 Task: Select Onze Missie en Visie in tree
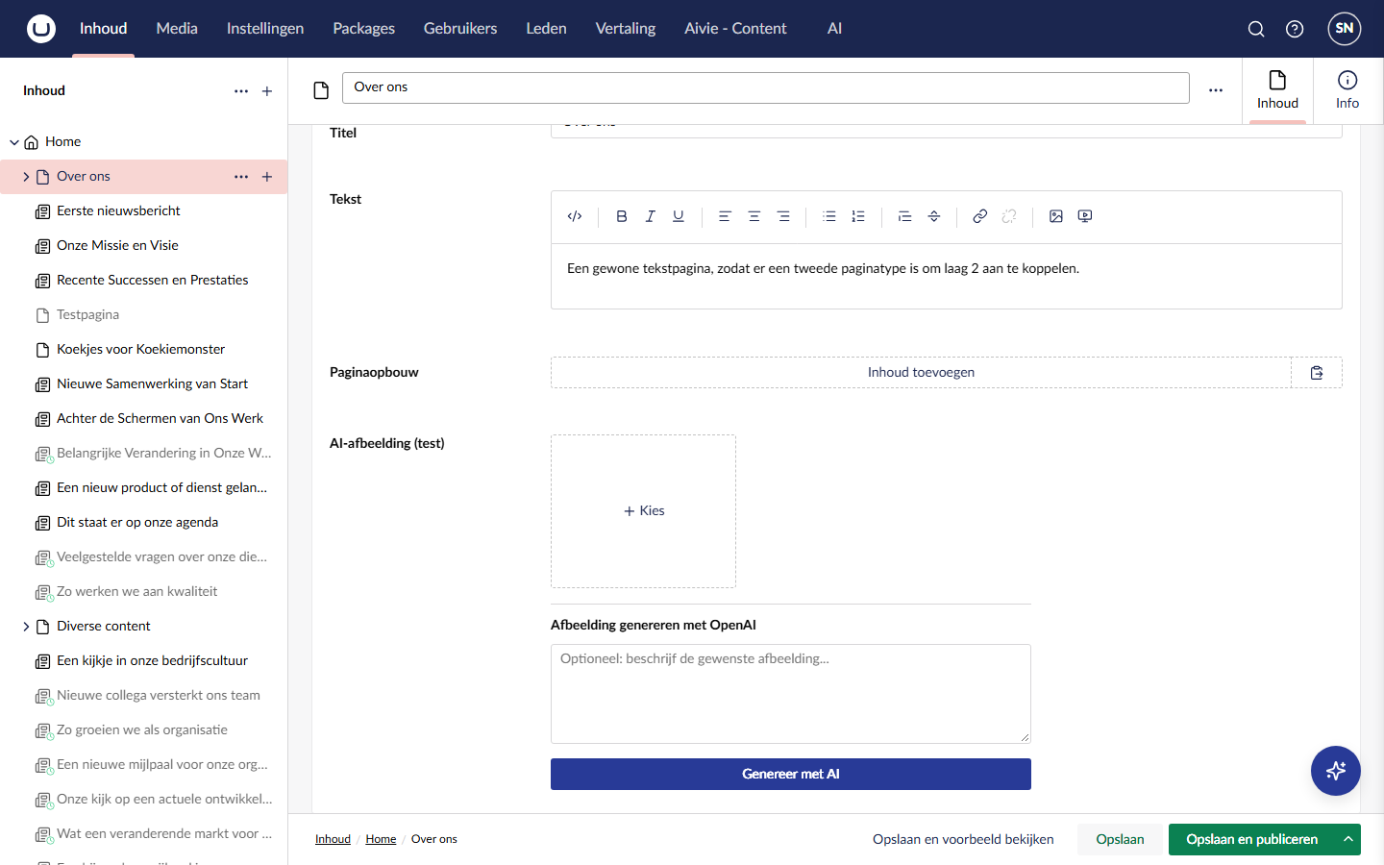117,246
